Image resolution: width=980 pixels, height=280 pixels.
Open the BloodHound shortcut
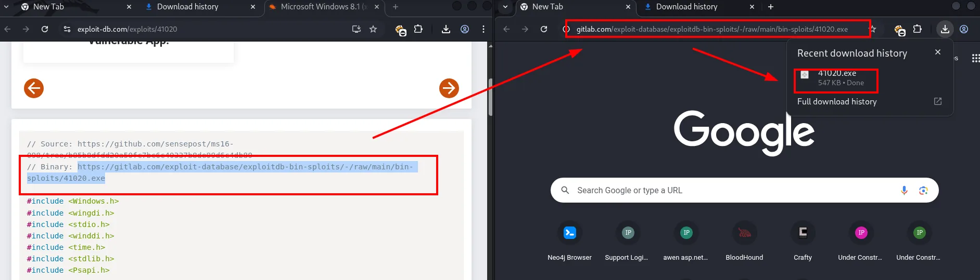[x=745, y=242]
